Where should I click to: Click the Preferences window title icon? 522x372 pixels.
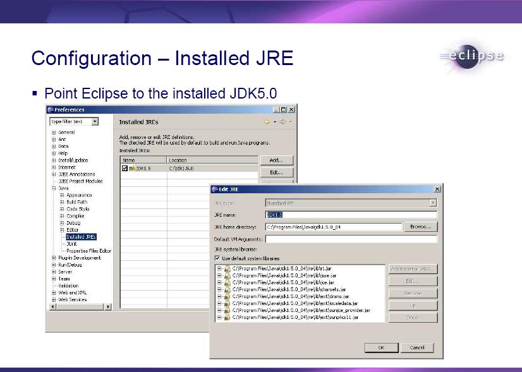[51, 110]
